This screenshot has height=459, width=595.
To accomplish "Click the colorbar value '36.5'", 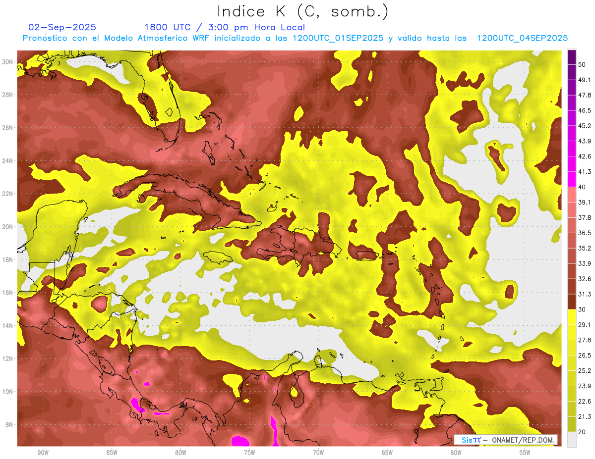I will 585,233.
